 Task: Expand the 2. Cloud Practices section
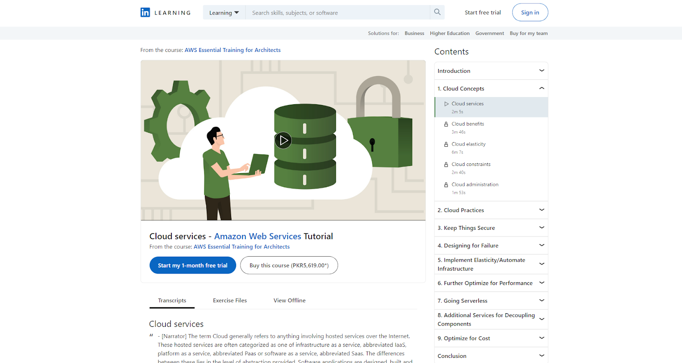(491, 210)
